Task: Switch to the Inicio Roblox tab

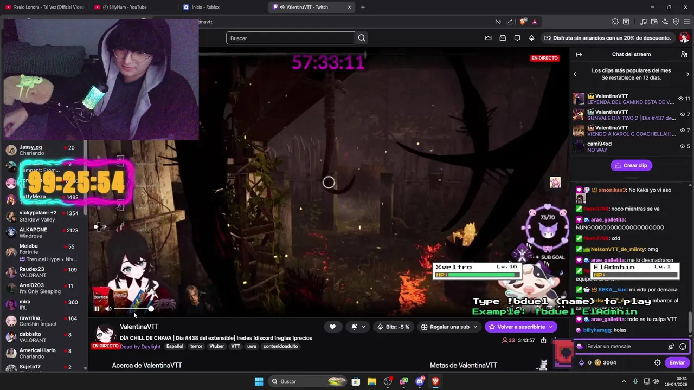Action: click(222, 7)
